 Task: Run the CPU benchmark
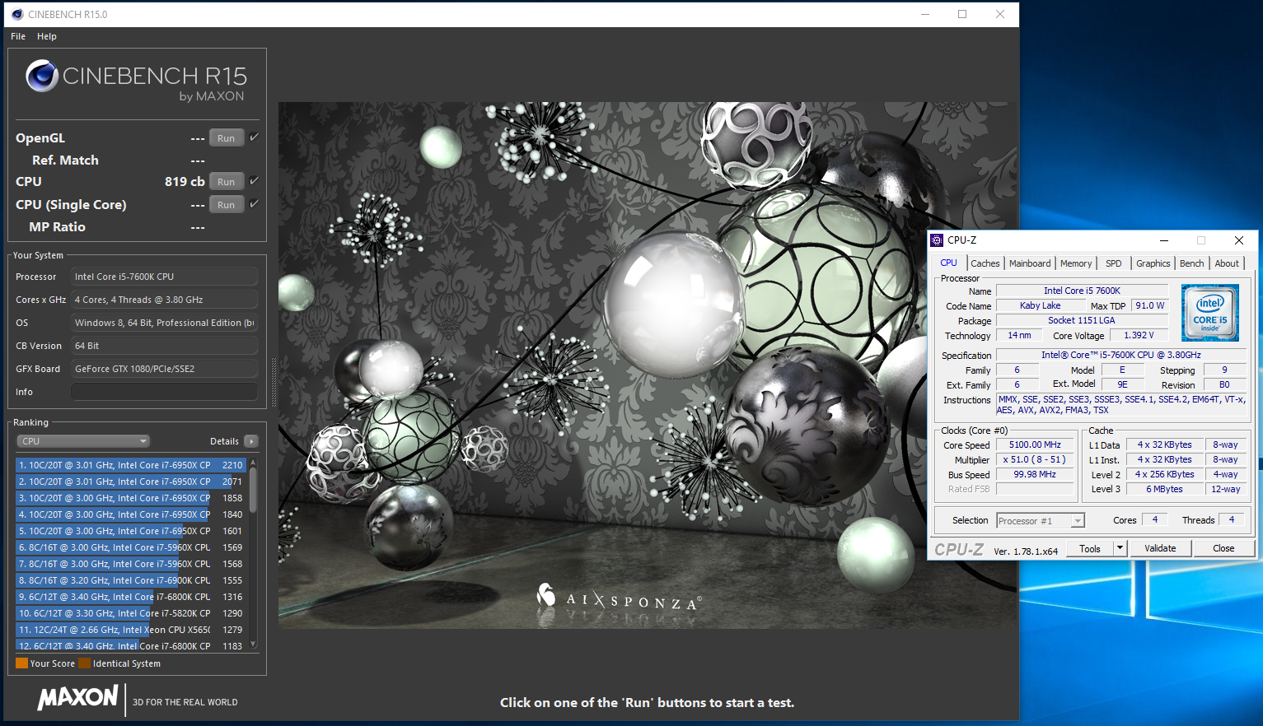click(x=227, y=182)
